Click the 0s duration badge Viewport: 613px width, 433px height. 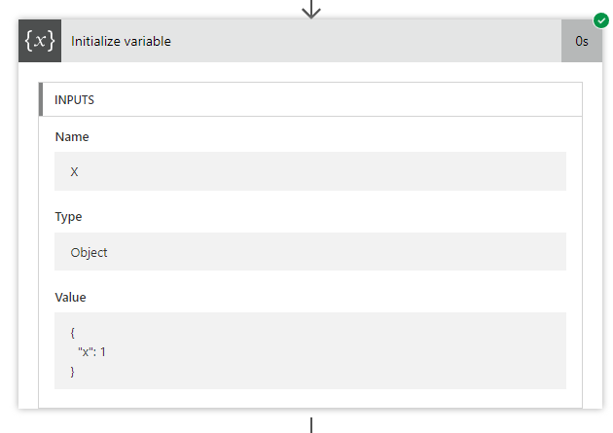point(581,41)
